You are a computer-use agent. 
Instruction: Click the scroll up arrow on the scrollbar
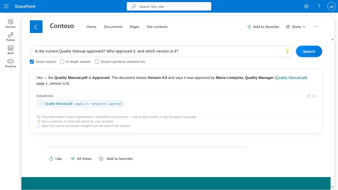click(332, 40)
